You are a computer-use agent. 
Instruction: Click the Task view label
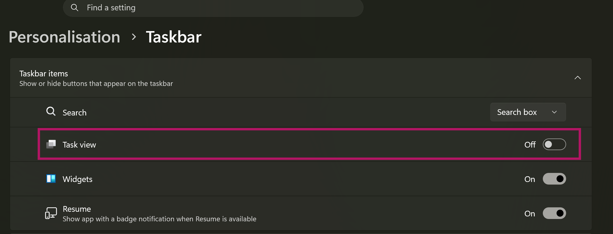pos(79,145)
